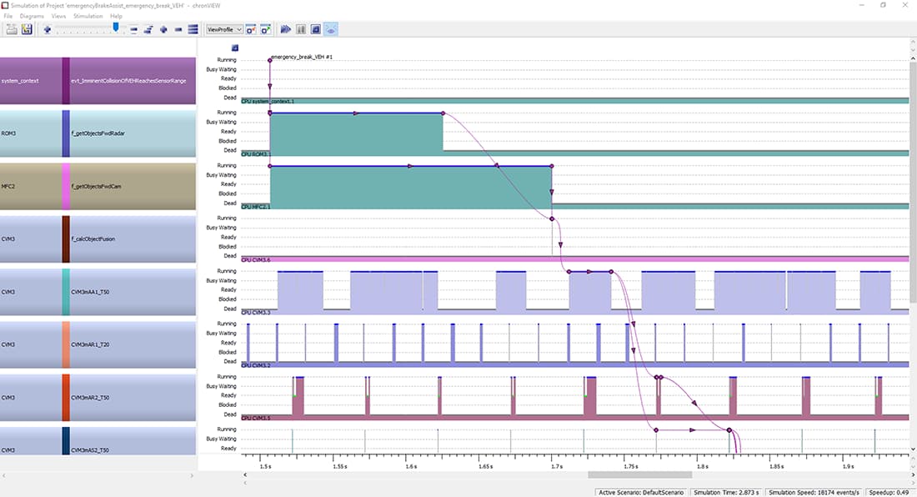This screenshot has height=497, width=917.
Task: Open the Simulation menu
Action: point(88,17)
